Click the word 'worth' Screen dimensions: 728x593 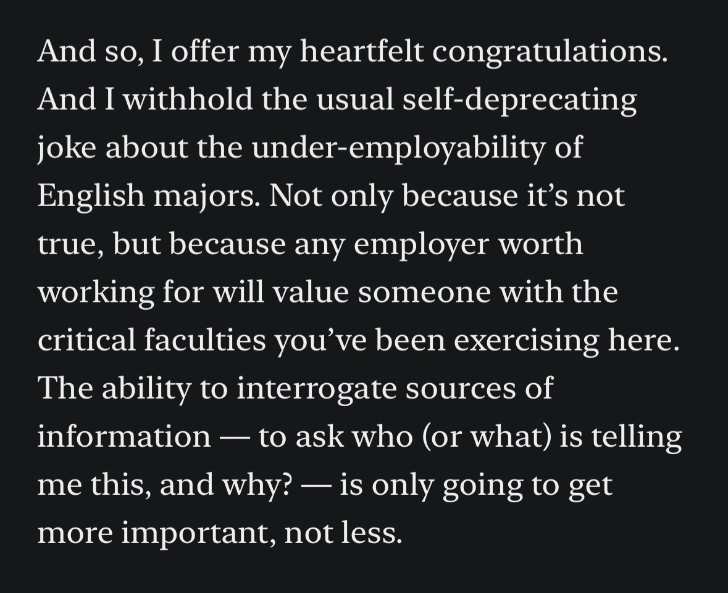tap(540, 244)
